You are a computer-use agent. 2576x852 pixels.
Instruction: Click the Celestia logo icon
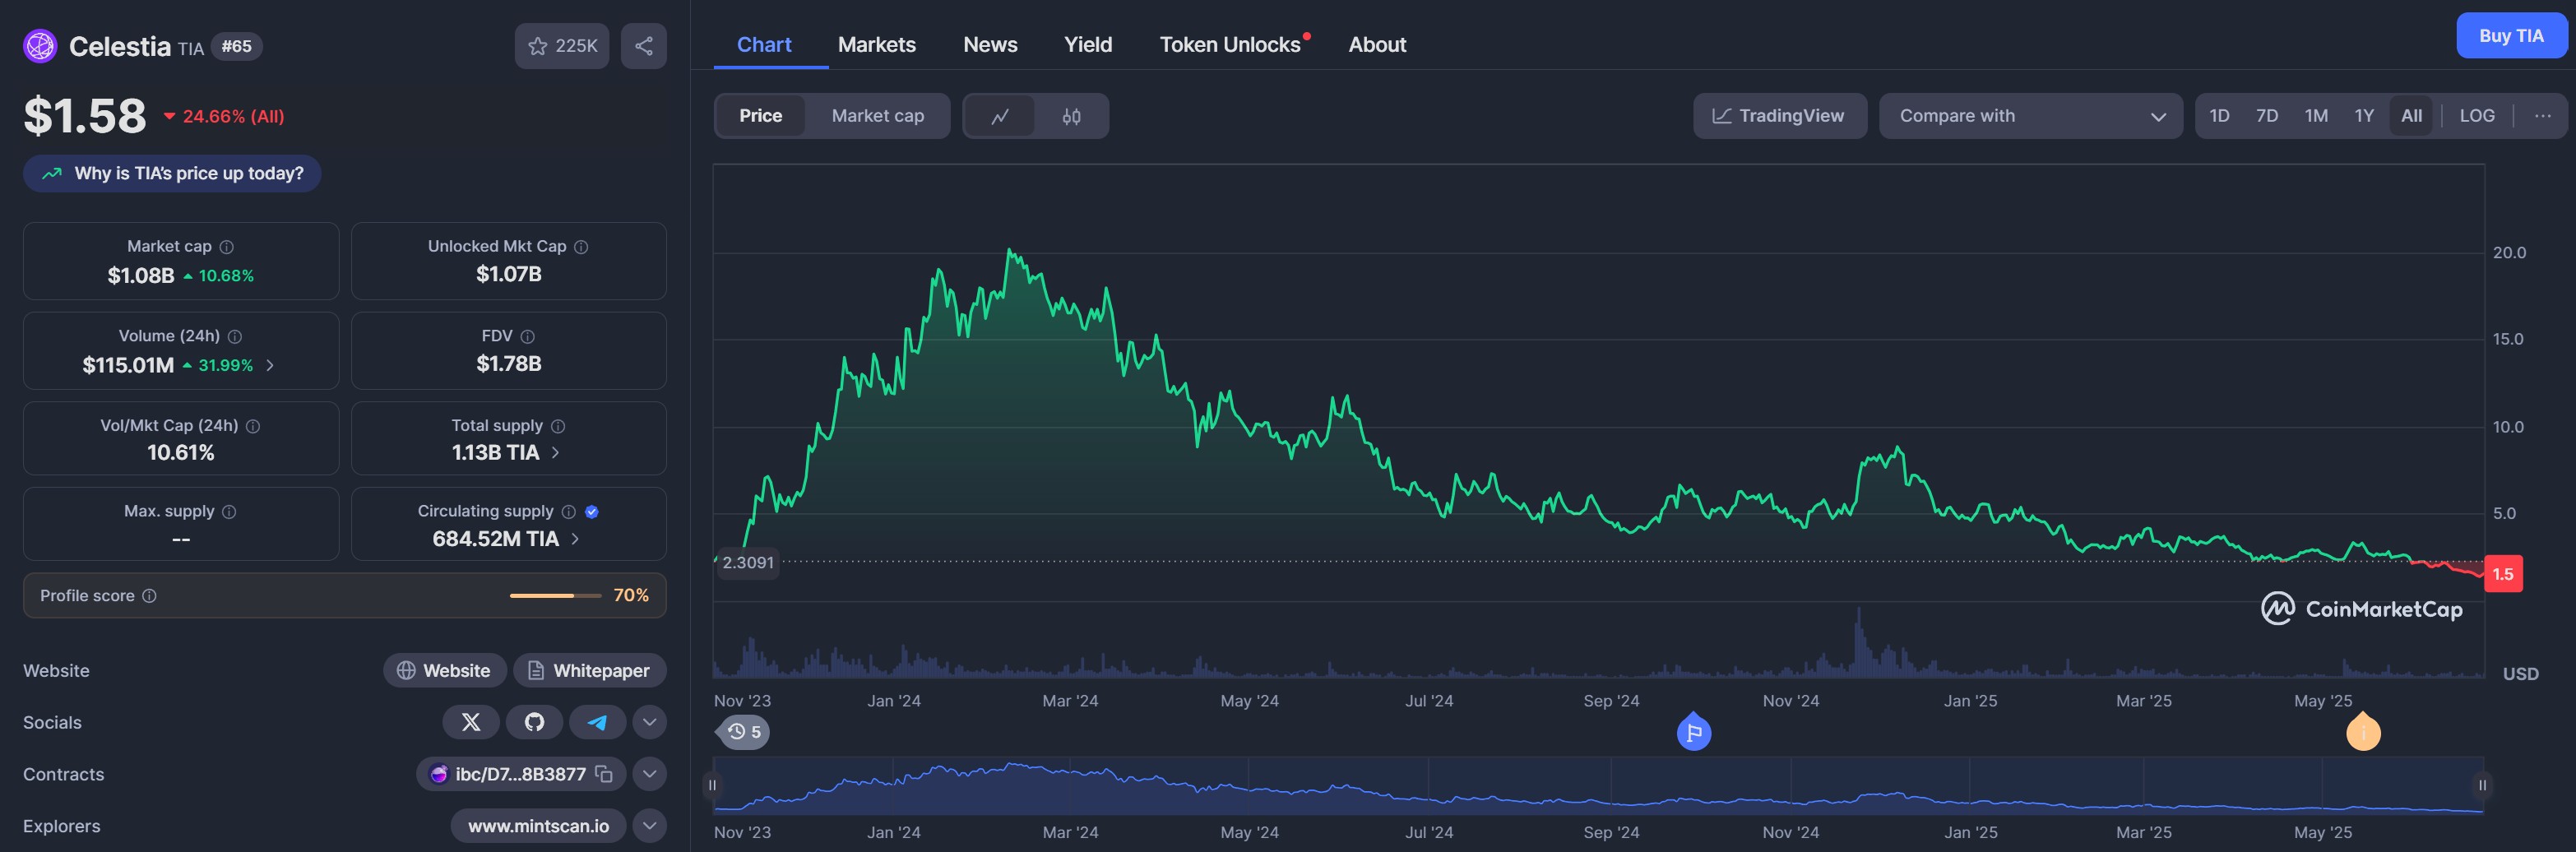[40, 46]
